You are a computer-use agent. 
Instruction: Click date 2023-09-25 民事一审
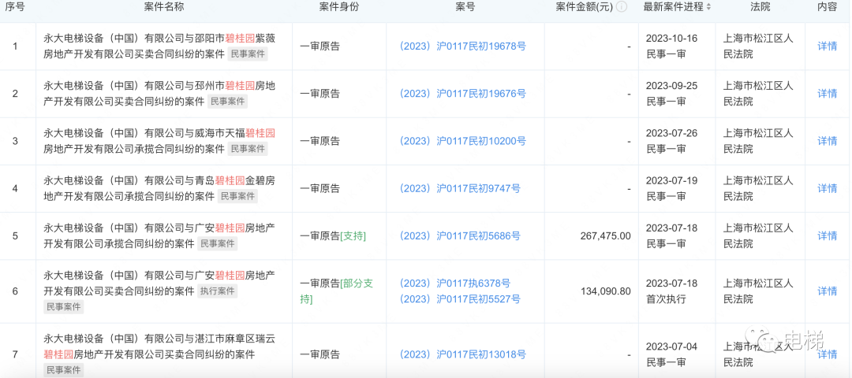click(x=671, y=93)
